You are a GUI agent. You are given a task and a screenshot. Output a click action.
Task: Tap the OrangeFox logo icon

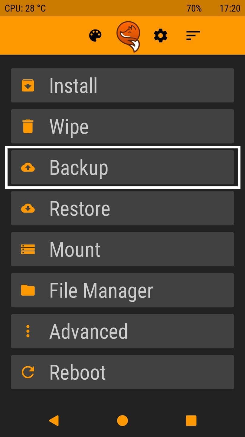[128, 36]
